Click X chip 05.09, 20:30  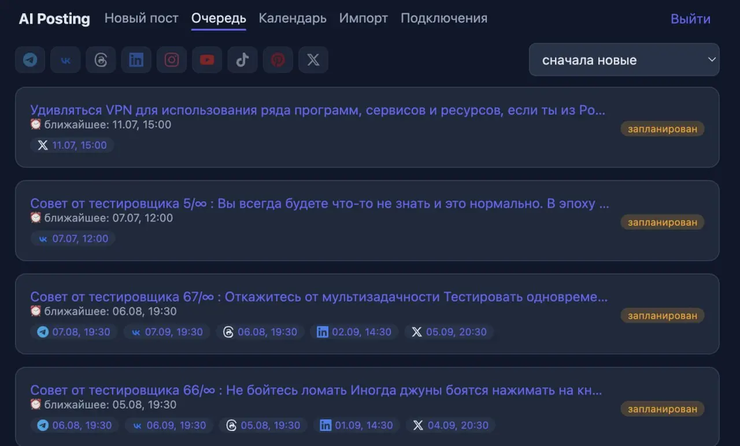pyautogui.click(x=449, y=332)
